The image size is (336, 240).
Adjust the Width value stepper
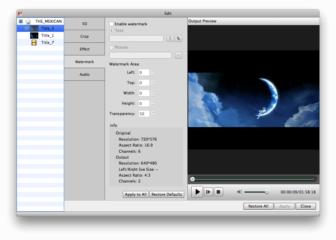152,93
